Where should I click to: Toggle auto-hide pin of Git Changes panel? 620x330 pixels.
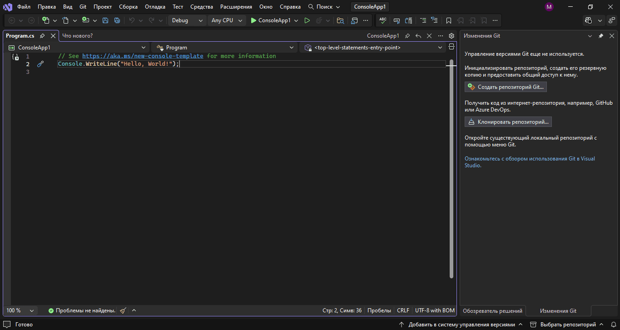pos(600,36)
